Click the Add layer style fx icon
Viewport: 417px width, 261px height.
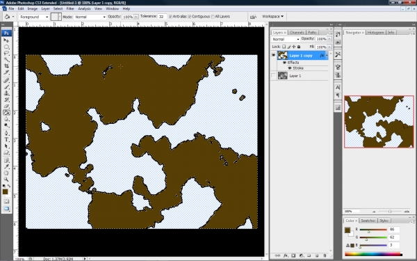coord(286,255)
